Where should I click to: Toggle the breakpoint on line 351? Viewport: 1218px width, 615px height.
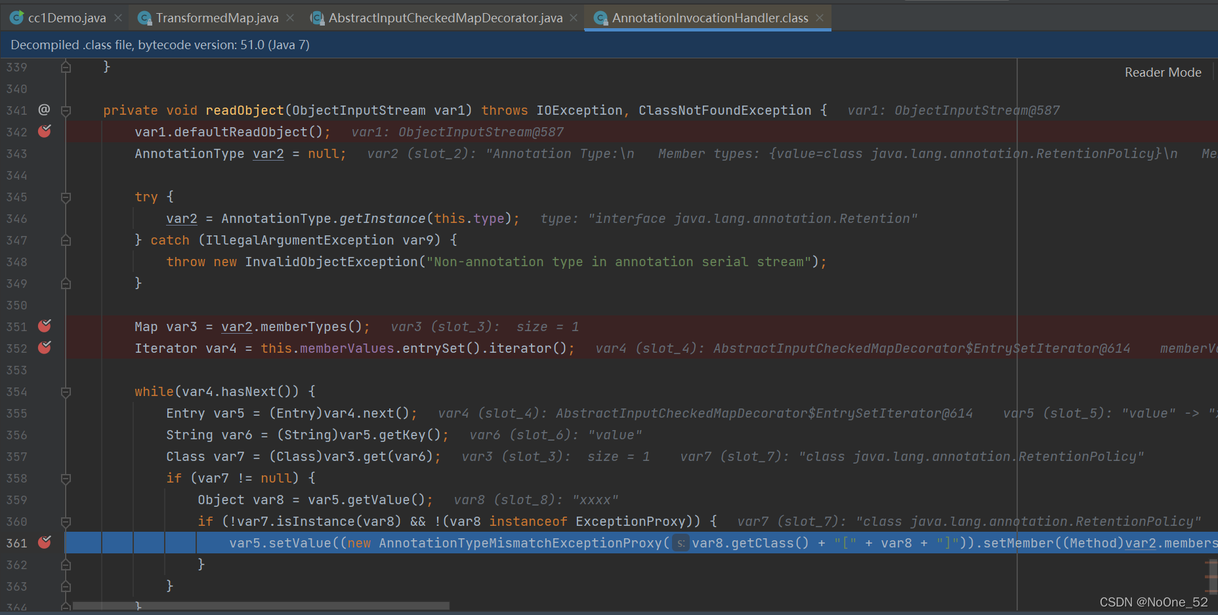tap(45, 326)
